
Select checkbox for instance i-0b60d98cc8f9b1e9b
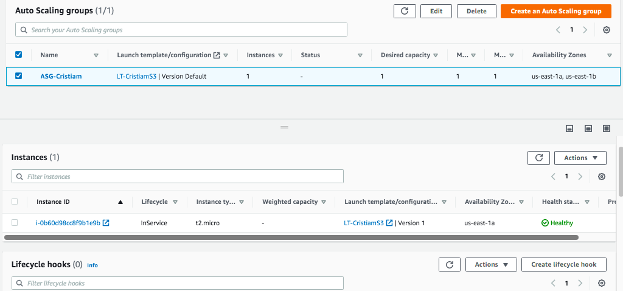(x=15, y=223)
